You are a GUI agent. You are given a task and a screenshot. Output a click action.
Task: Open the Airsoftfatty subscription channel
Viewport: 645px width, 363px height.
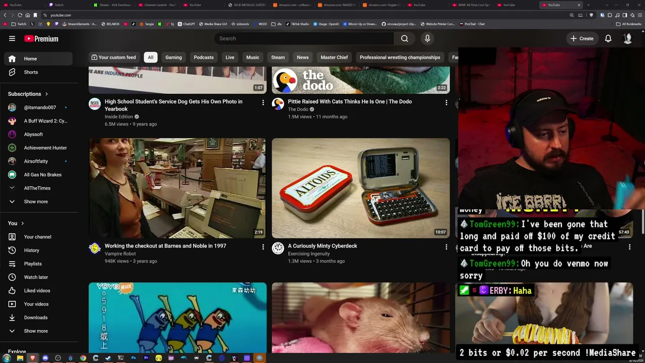38,161
